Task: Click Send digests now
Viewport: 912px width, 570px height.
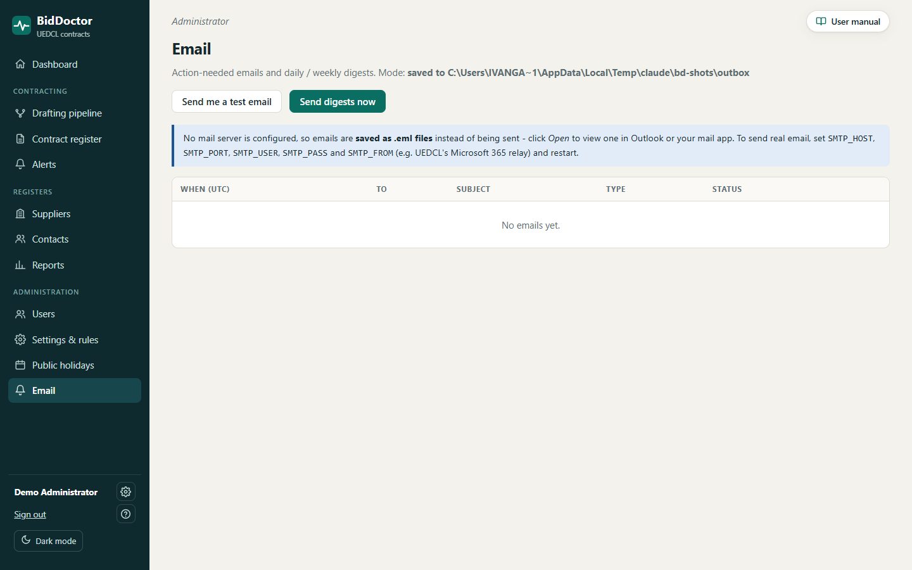Action: coord(338,101)
